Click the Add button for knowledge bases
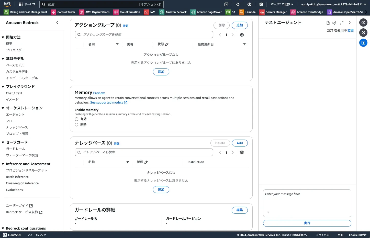370x238 pixels. click(x=240, y=143)
